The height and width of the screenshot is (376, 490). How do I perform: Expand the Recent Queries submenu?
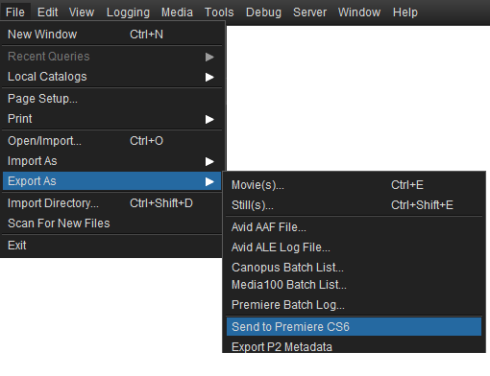click(111, 57)
